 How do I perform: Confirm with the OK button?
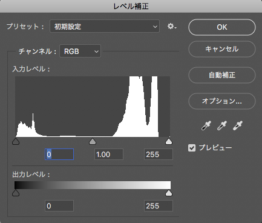pyautogui.click(x=222, y=27)
